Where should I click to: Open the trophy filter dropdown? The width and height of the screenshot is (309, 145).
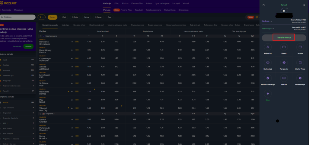41,17
